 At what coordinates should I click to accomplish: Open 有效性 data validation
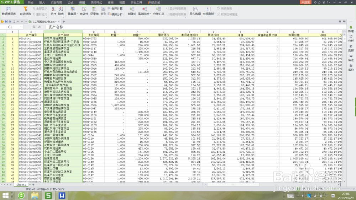click(84, 11)
